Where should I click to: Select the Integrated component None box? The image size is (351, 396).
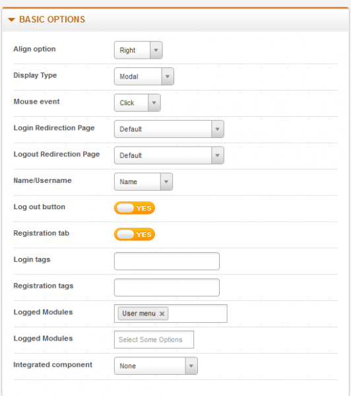(x=156, y=366)
